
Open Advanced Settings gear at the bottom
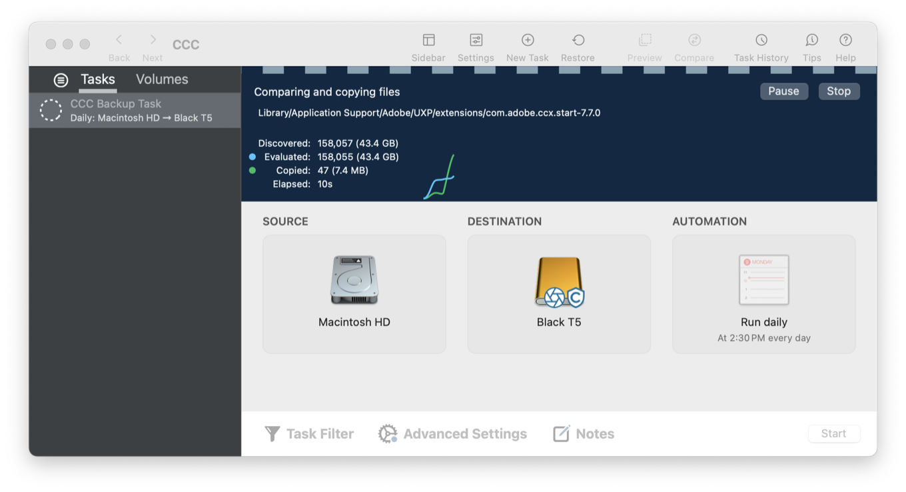tap(452, 433)
